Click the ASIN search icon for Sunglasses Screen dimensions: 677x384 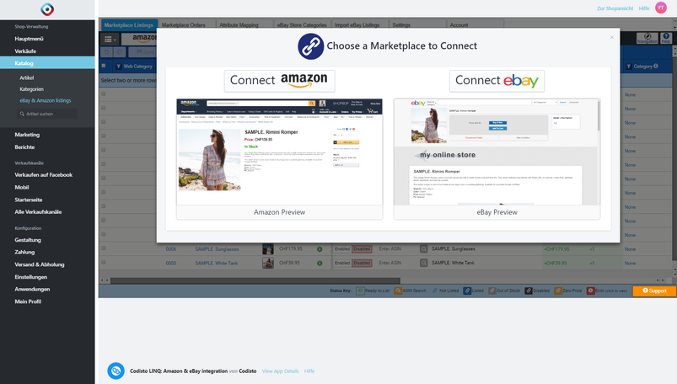click(x=424, y=249)
